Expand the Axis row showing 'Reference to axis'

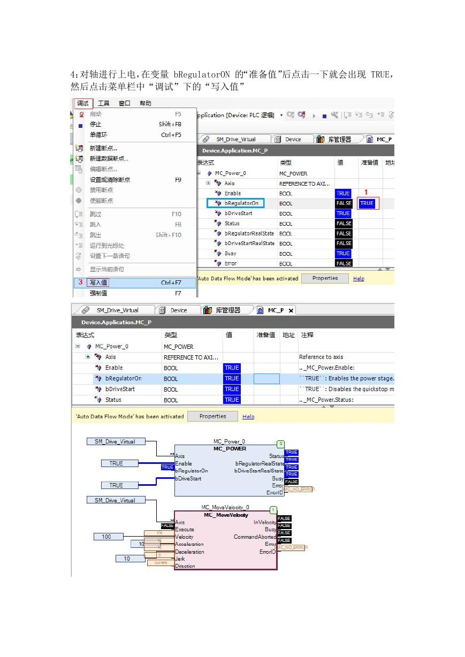point(88,357)
